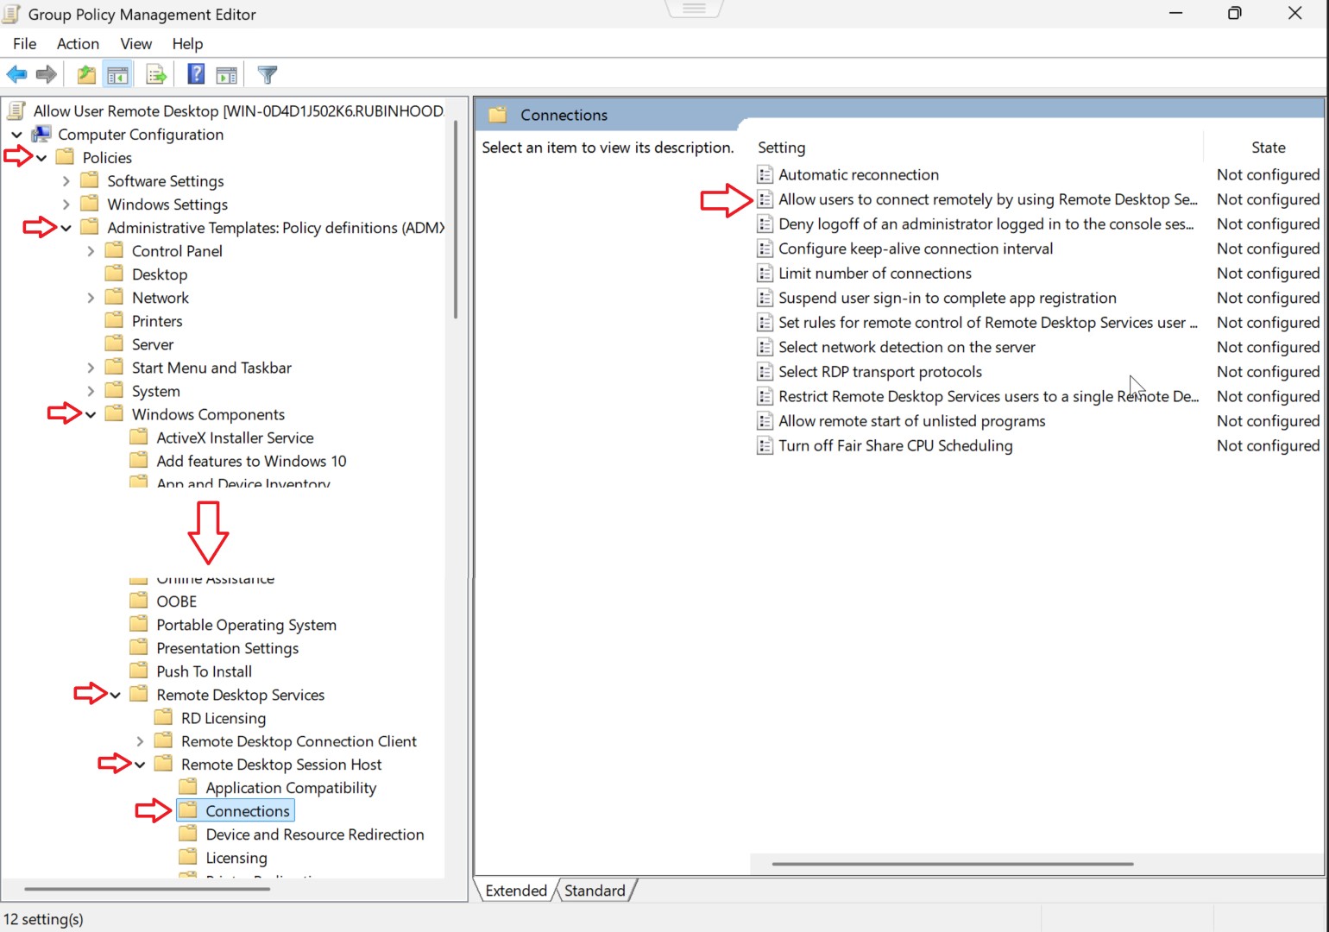The width and height of the screenshot is (1329, 932).
Task: Click the Filter funnel toolbar icon
Action: (x=268, y=75)
